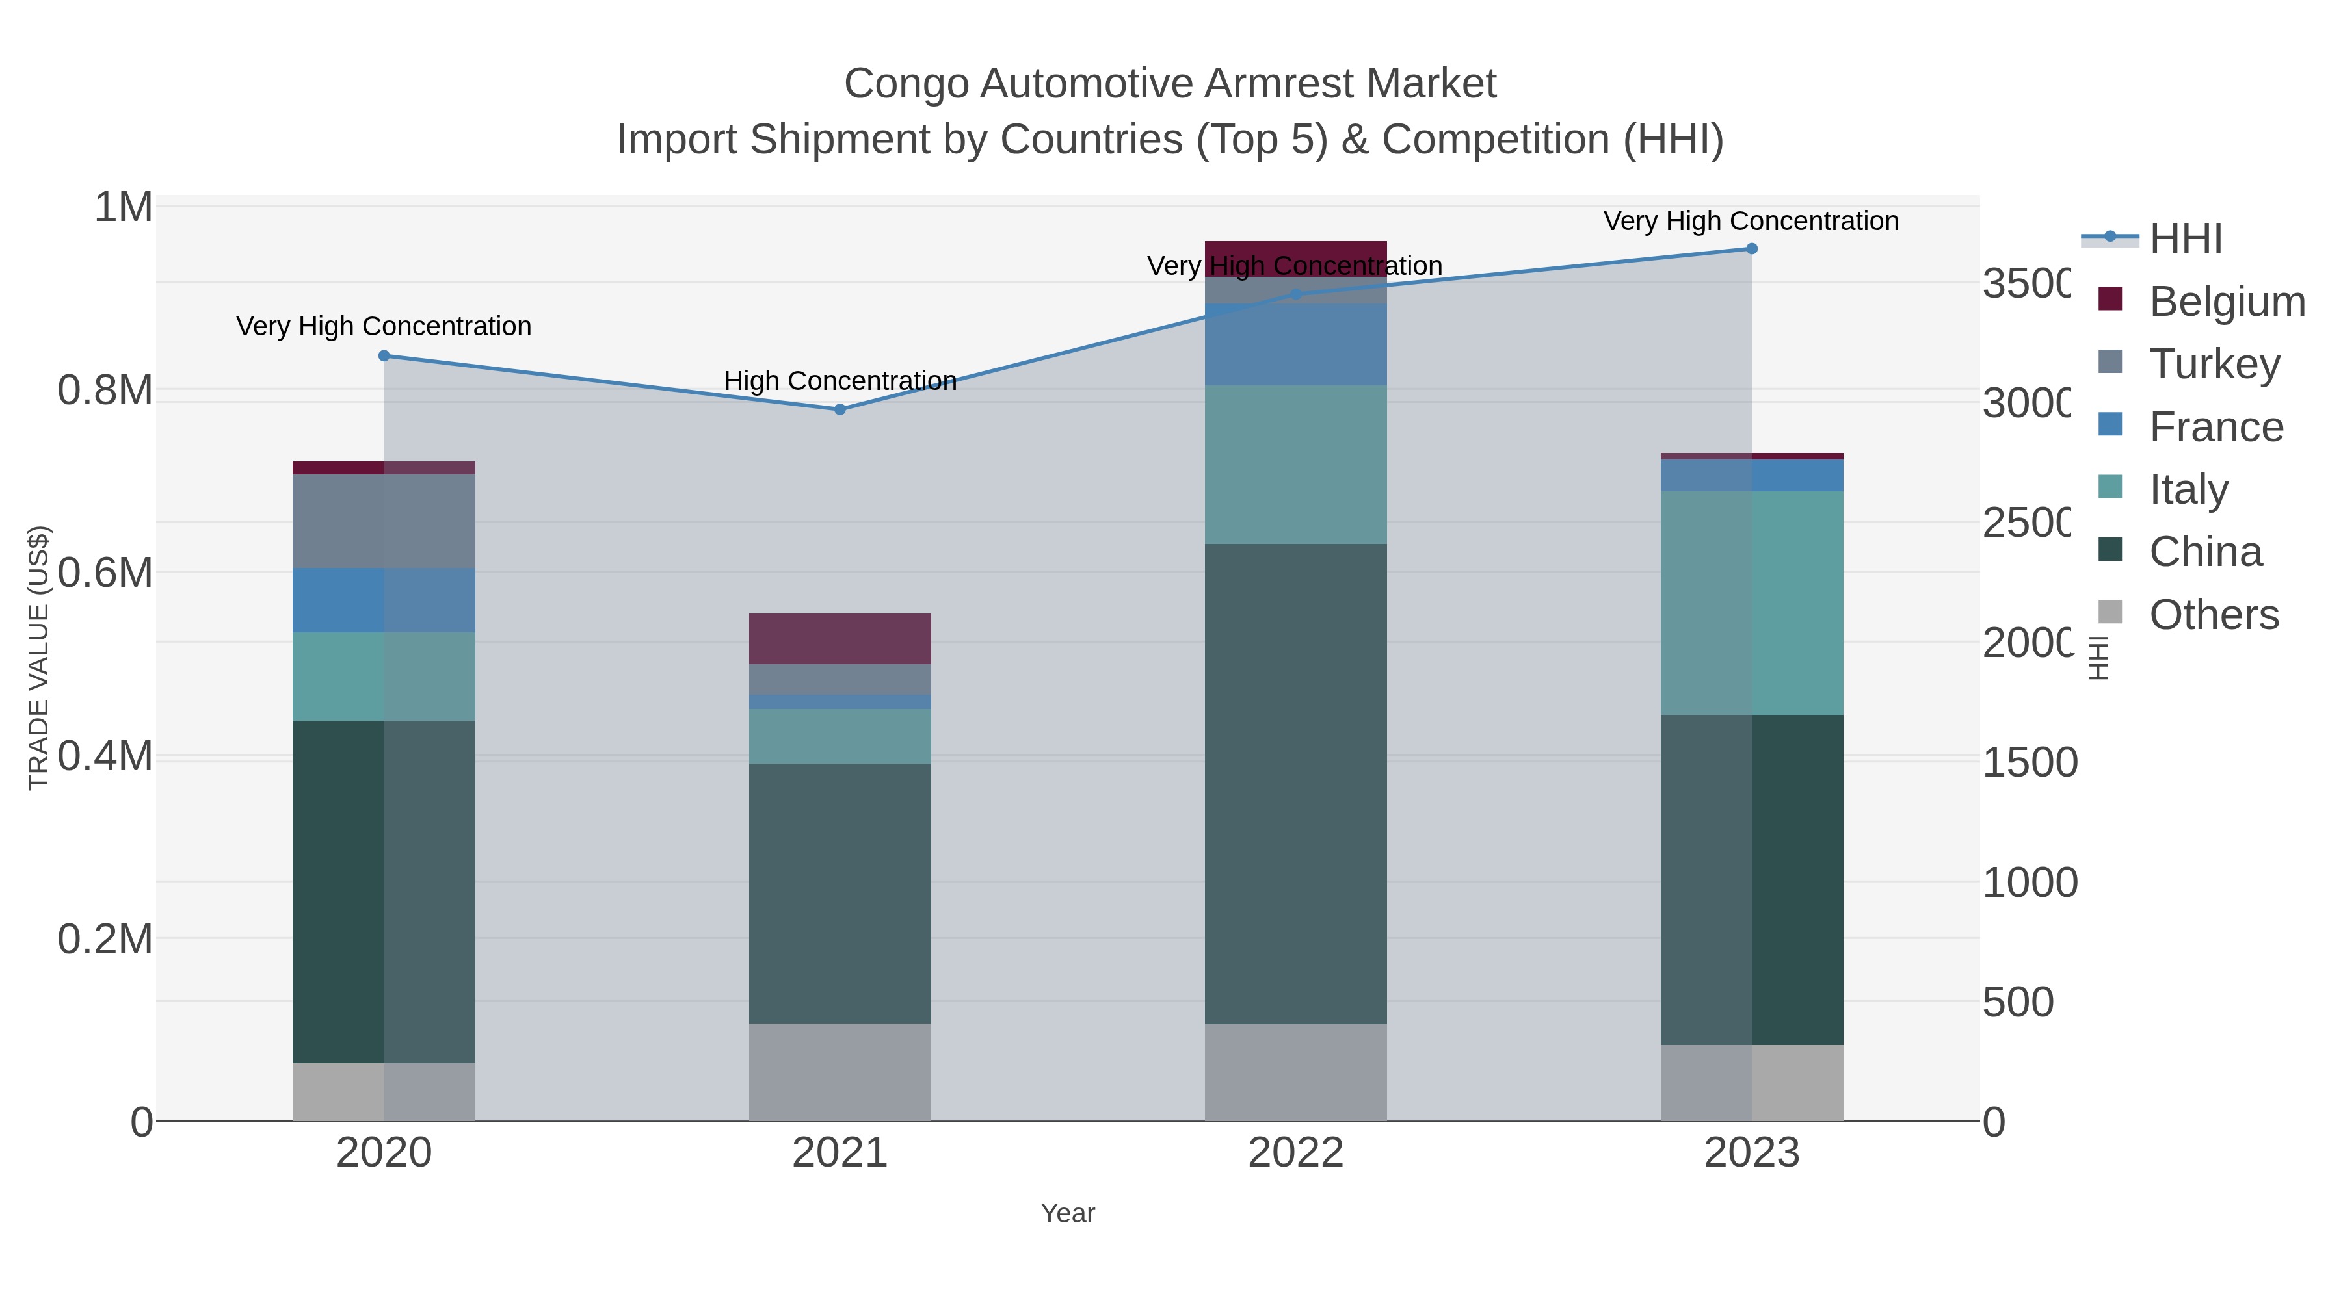Click 'Very High Concentration' annotation above 2020

click(384, 326)
